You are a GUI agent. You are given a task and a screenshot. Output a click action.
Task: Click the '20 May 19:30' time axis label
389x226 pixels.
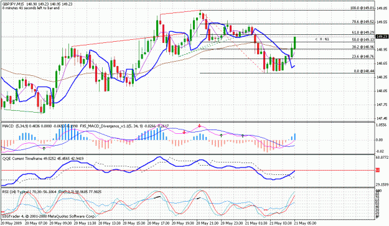tap(183, 224)
